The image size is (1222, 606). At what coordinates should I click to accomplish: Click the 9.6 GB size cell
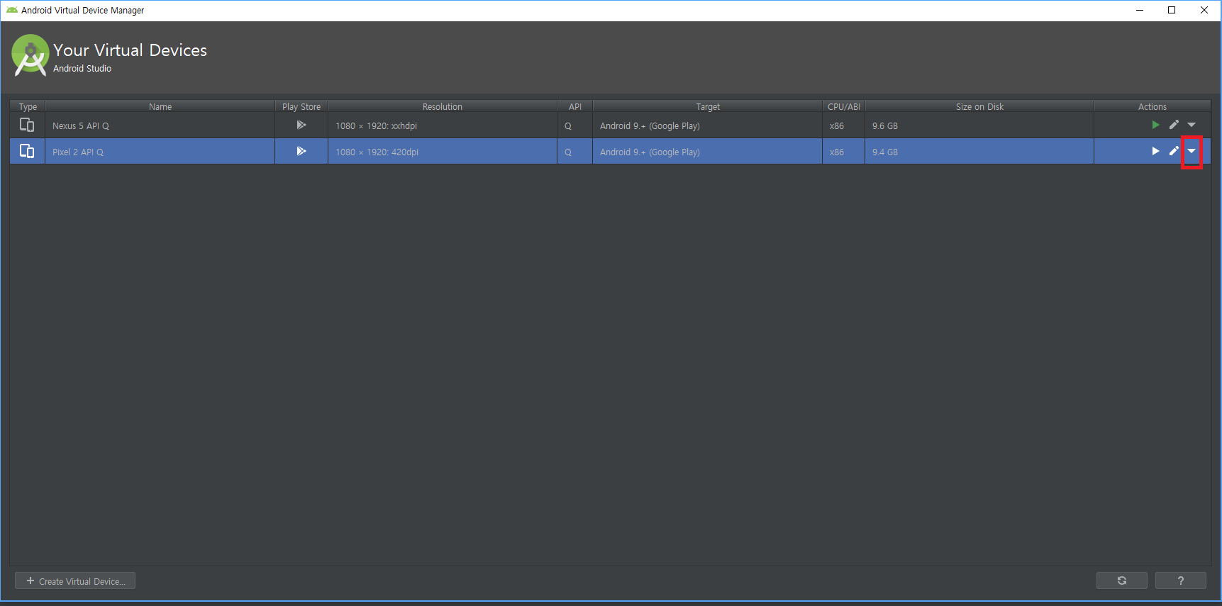979,125
